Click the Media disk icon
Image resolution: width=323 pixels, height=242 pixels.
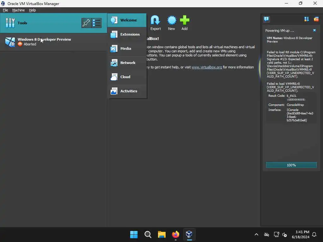pos(114,49)
